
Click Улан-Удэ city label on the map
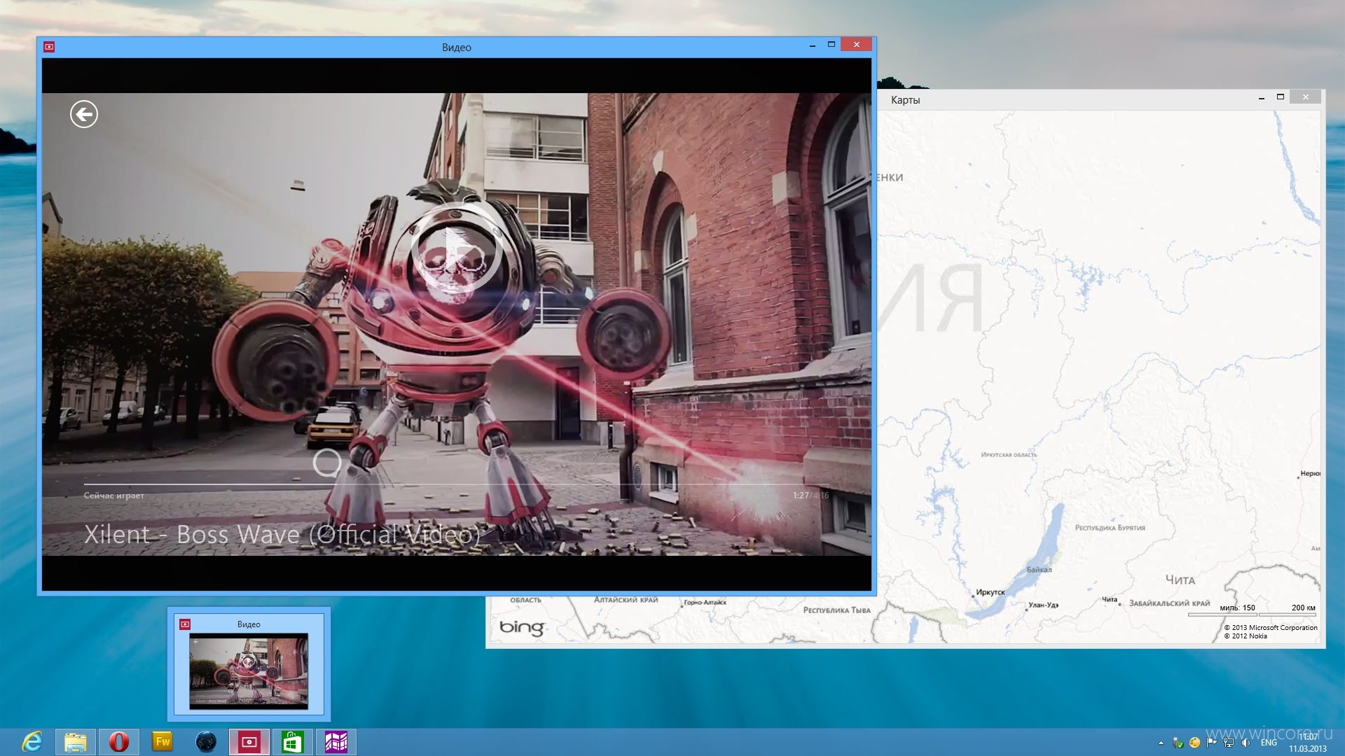1044,605
